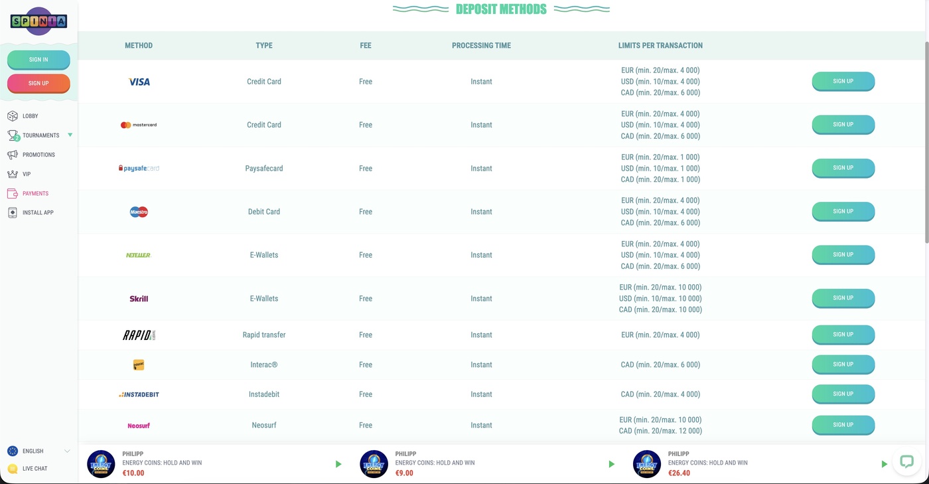This screenshot has width=929, height=484.
Task: Open Energy Coins thumbnail beside €9.00 win
Action: pyautogui.click(x=374, y=464)
